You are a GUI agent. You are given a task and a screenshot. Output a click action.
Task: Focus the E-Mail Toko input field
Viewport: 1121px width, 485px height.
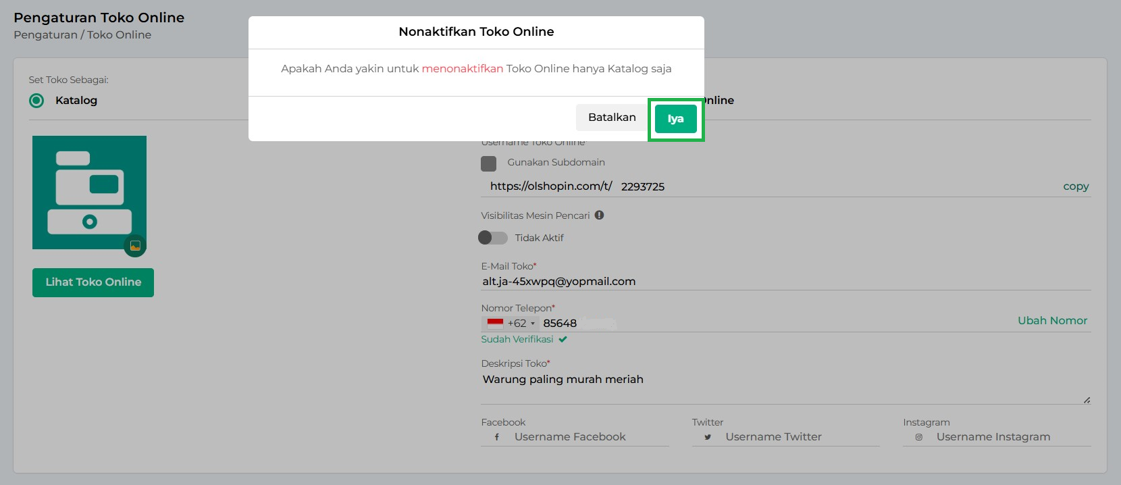coord(783,282)
